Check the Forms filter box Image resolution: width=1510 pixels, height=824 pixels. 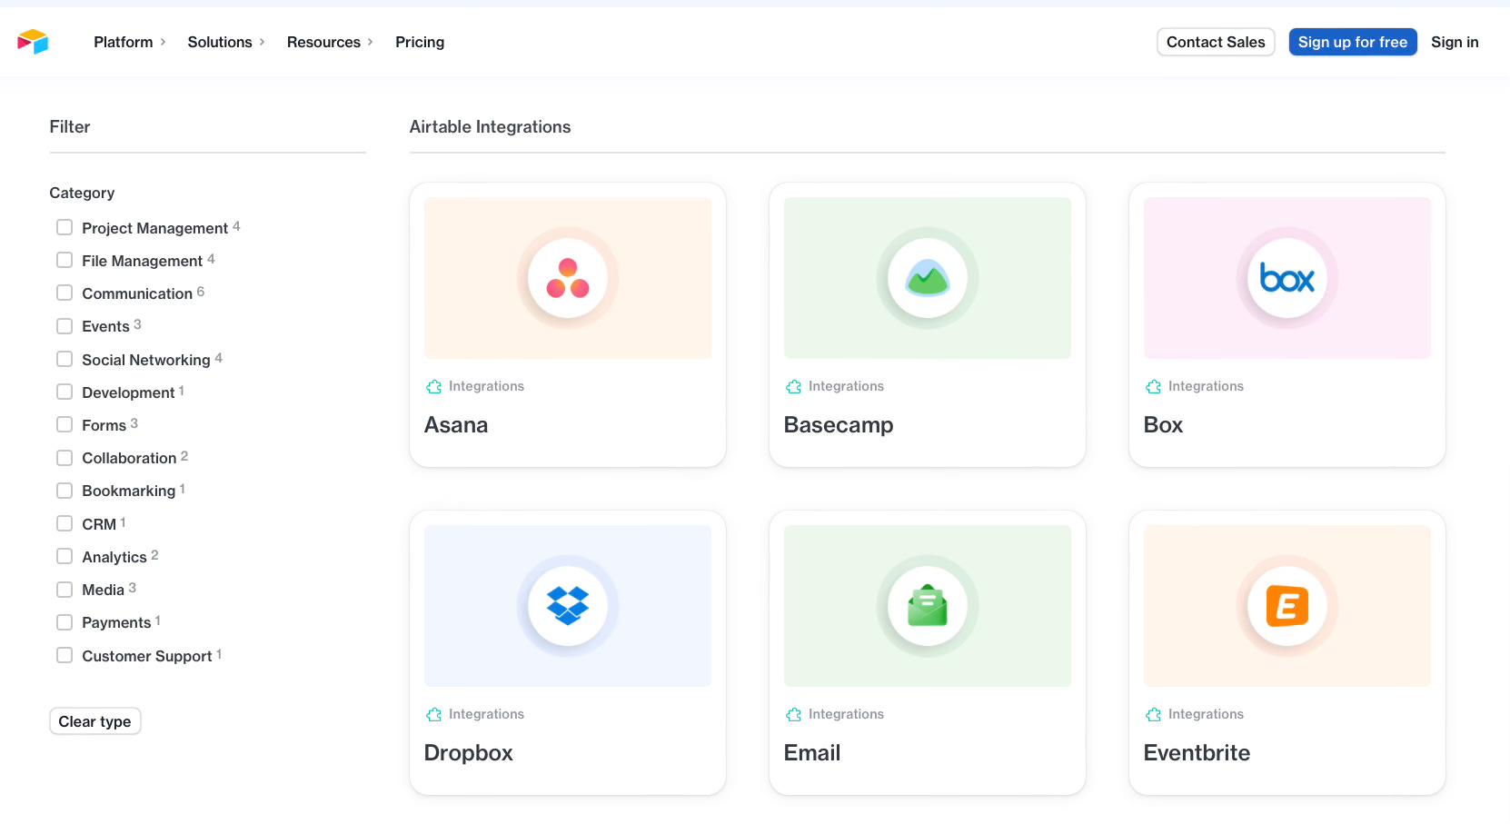point(65,424)
